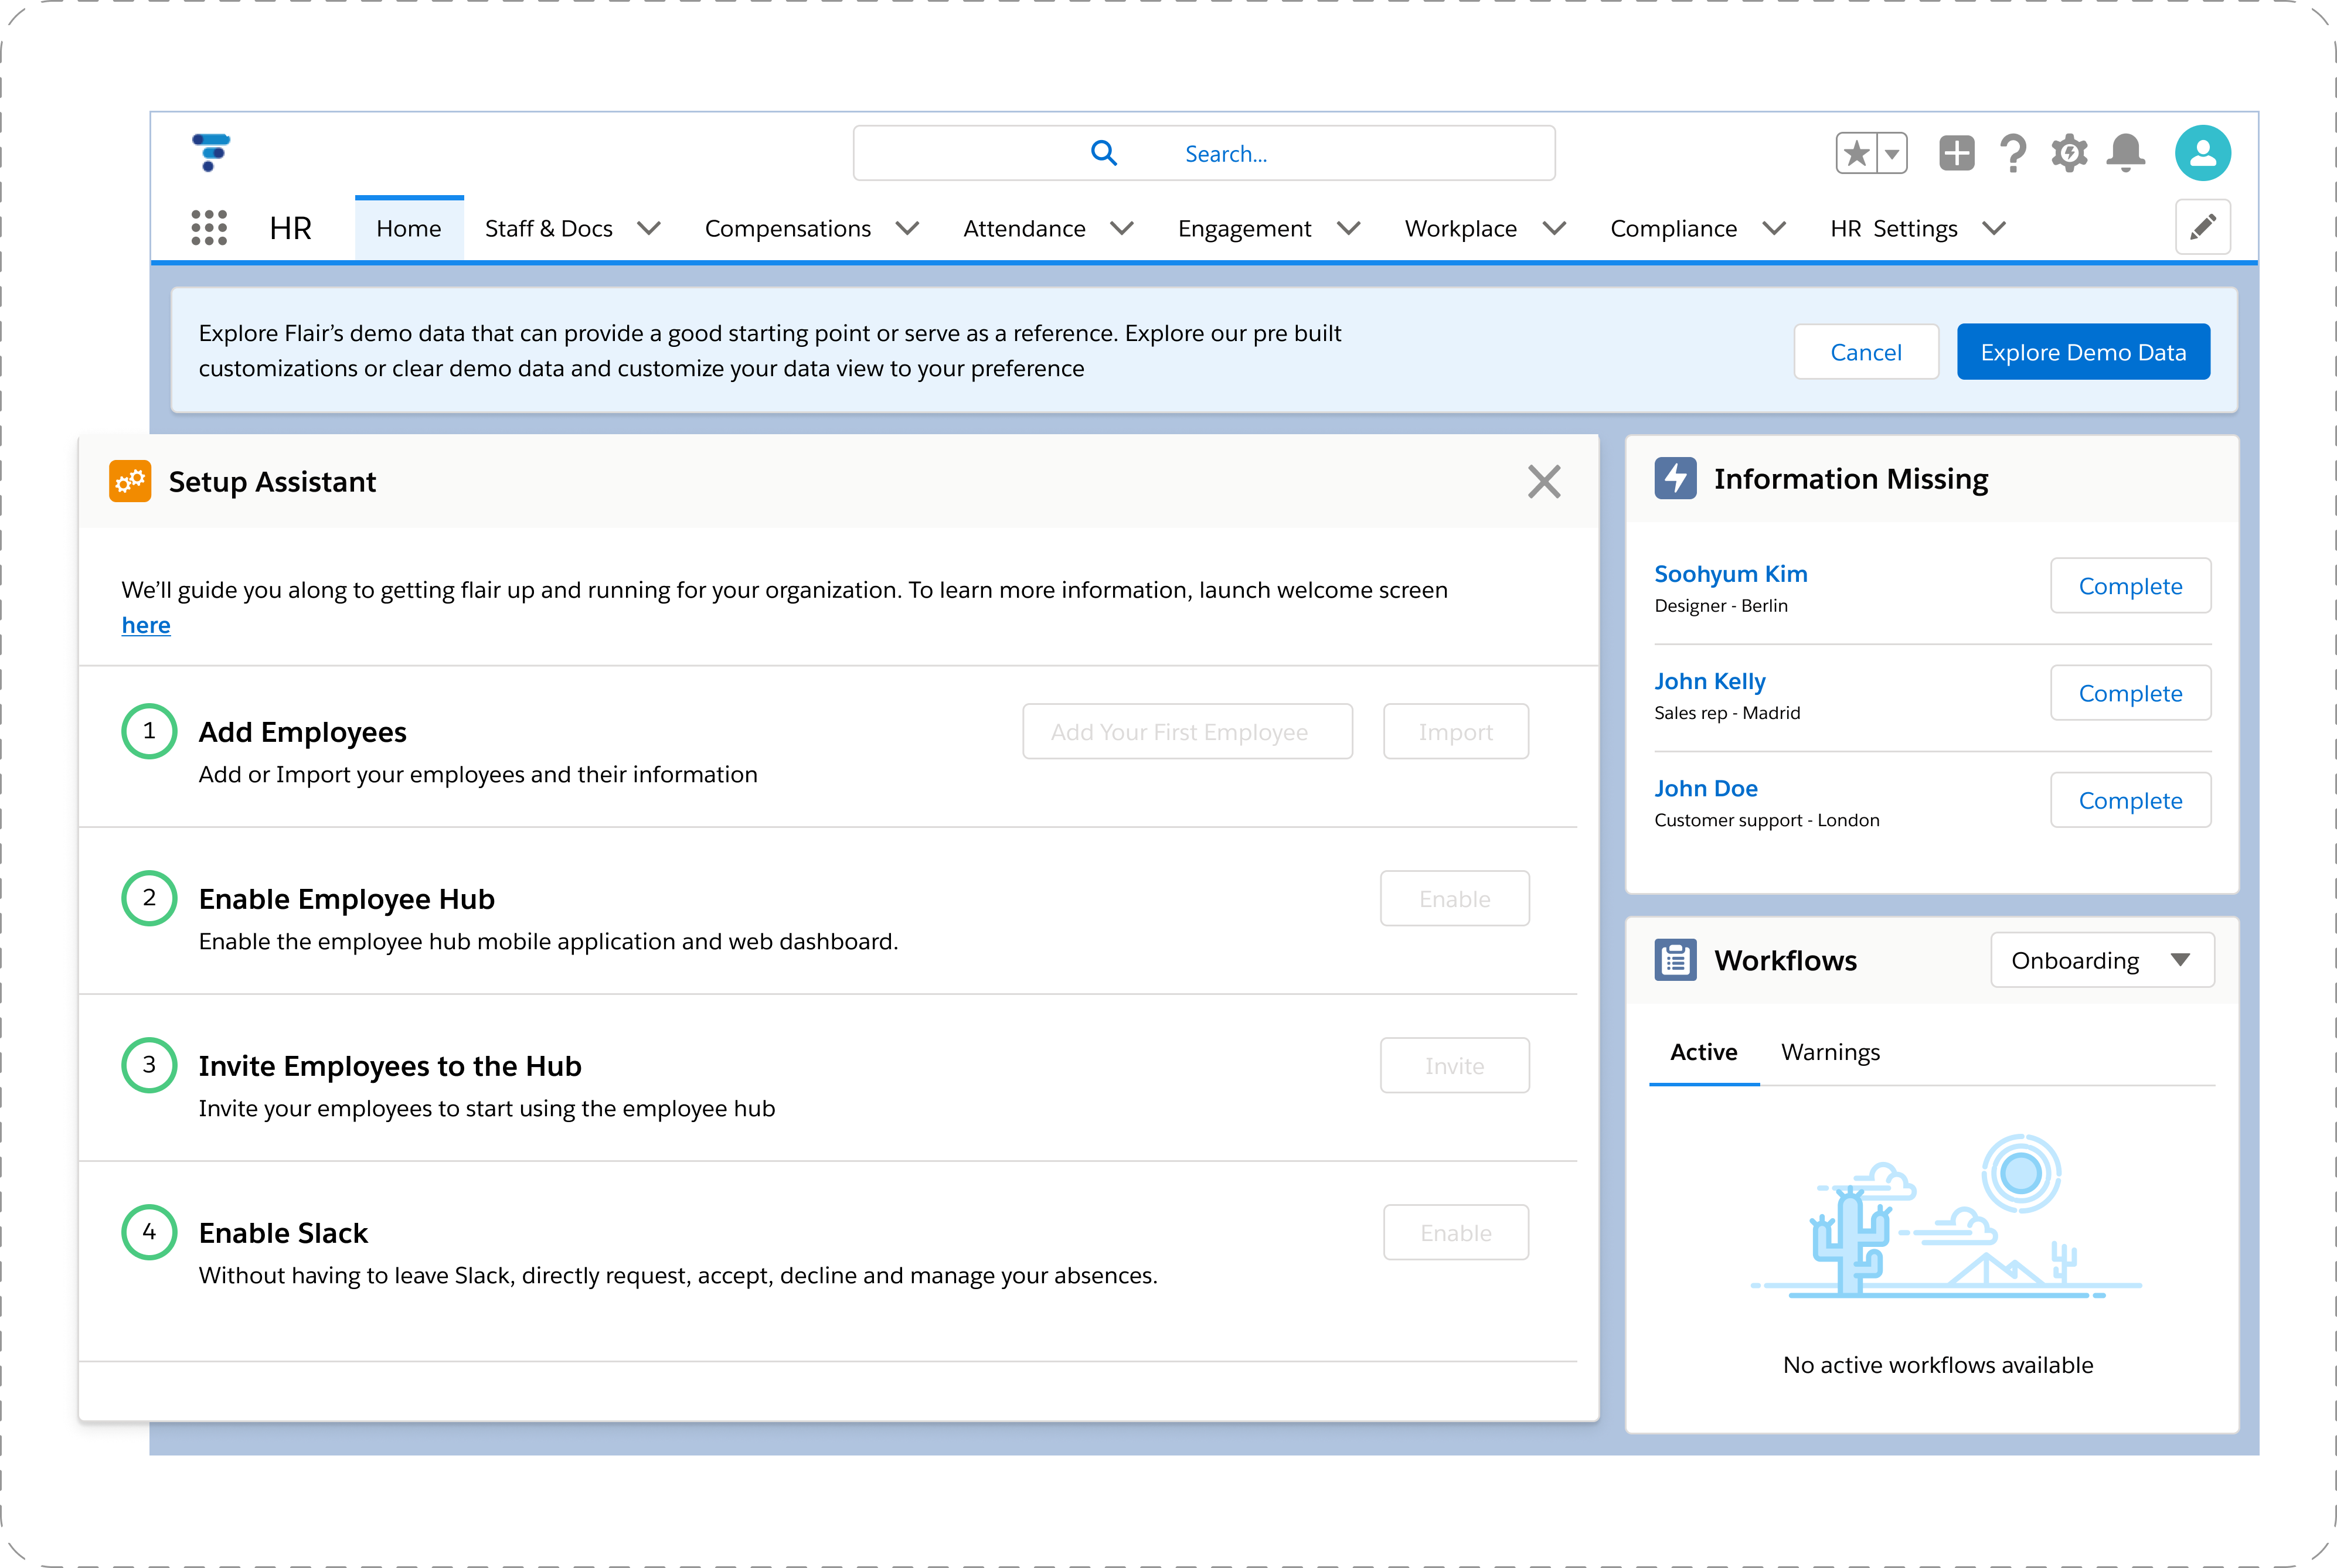2337x1568 pixels.
Task: Click the favorites star icon
Action: pos(1857,154)
